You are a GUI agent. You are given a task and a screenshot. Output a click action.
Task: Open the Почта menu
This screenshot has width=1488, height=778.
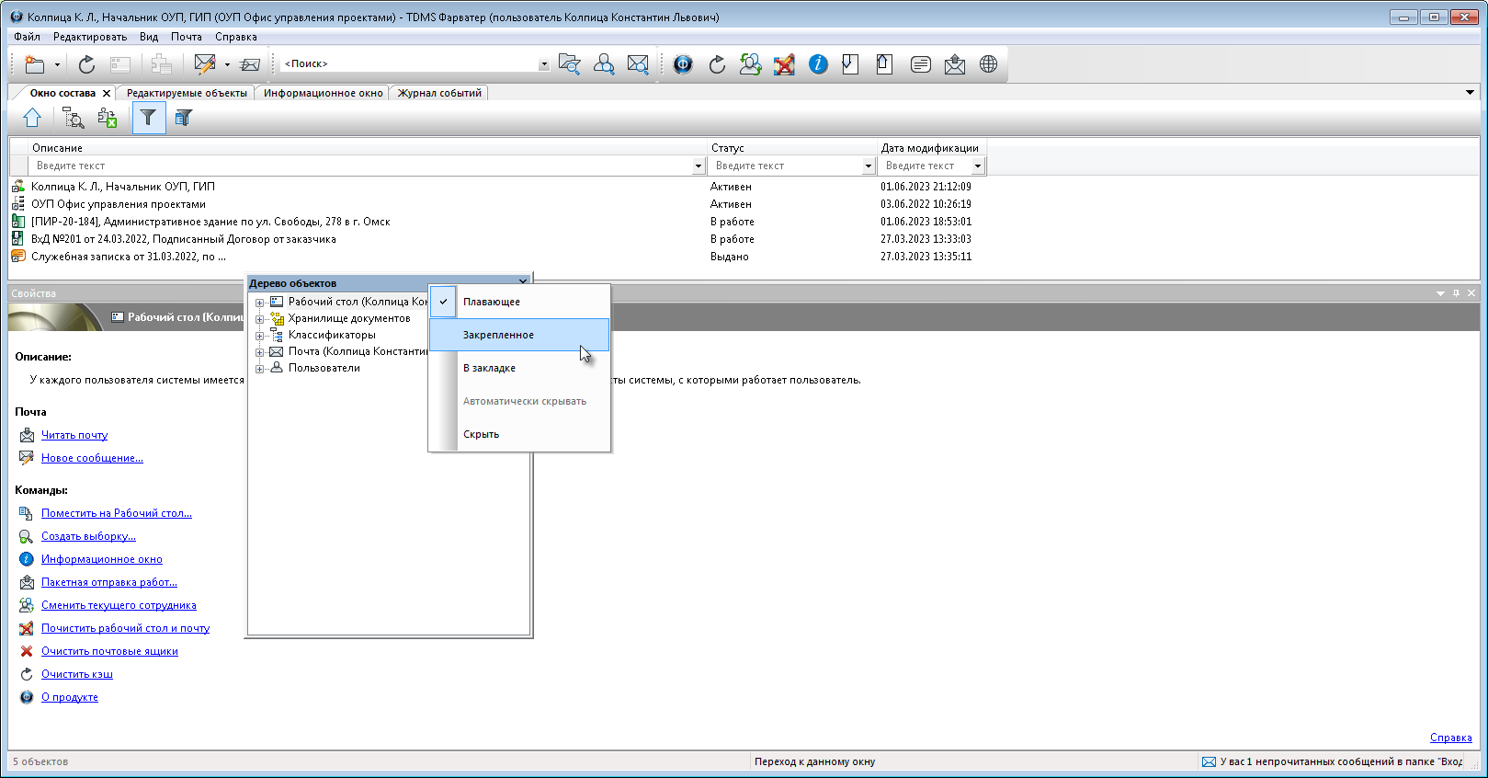pyautogui.click(x=187, y=37)
